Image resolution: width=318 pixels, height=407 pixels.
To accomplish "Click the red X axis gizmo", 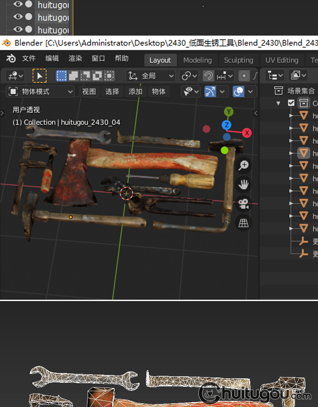I will tap(247, 133).
